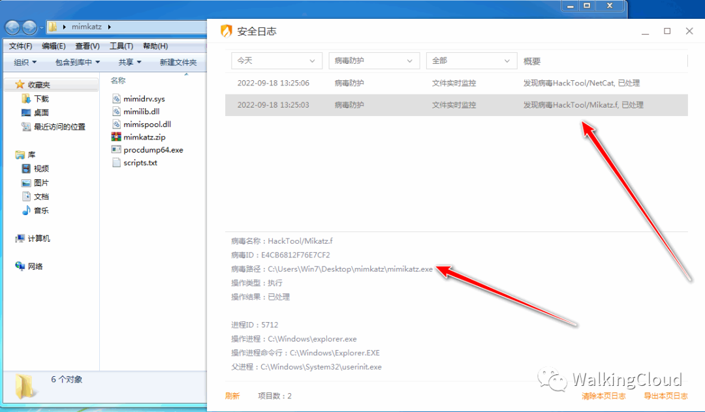
Task: Click the 父进程 userinit.exe line
Action: [306, 366]
